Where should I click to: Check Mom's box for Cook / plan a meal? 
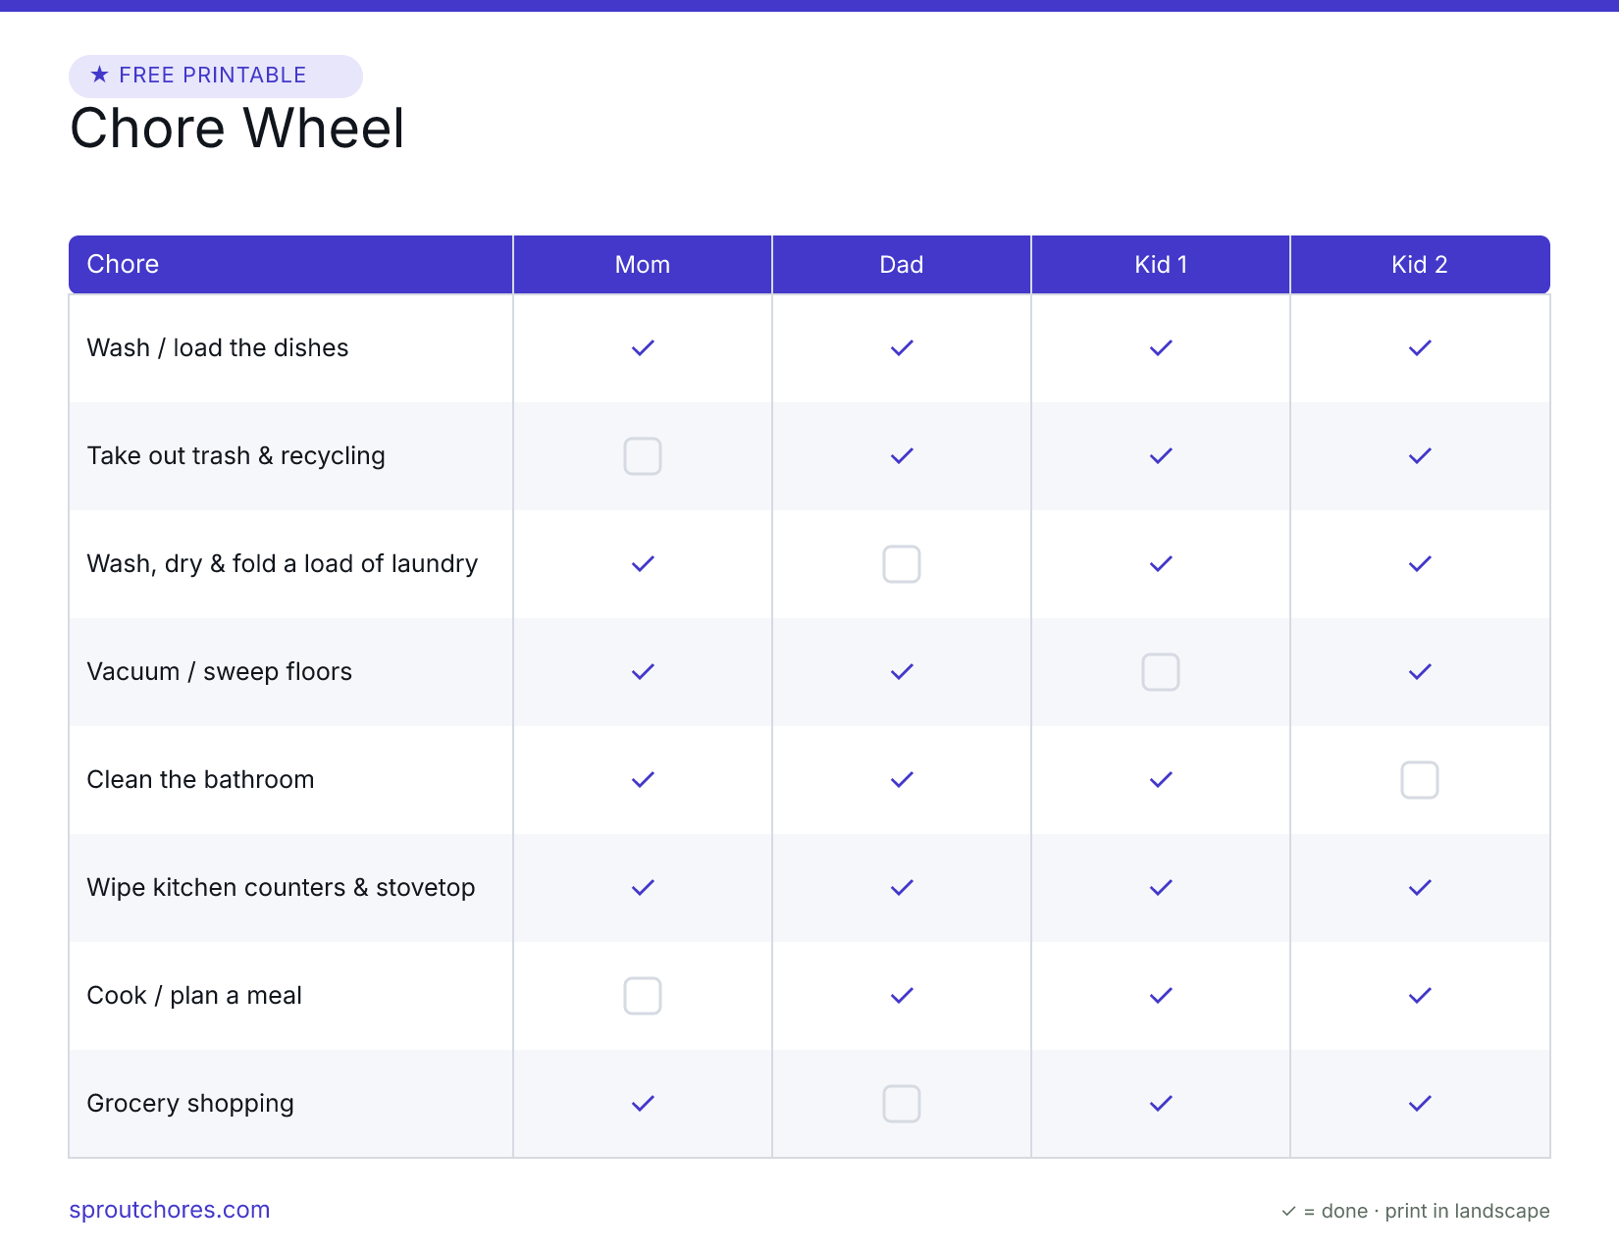click(643, 996)
